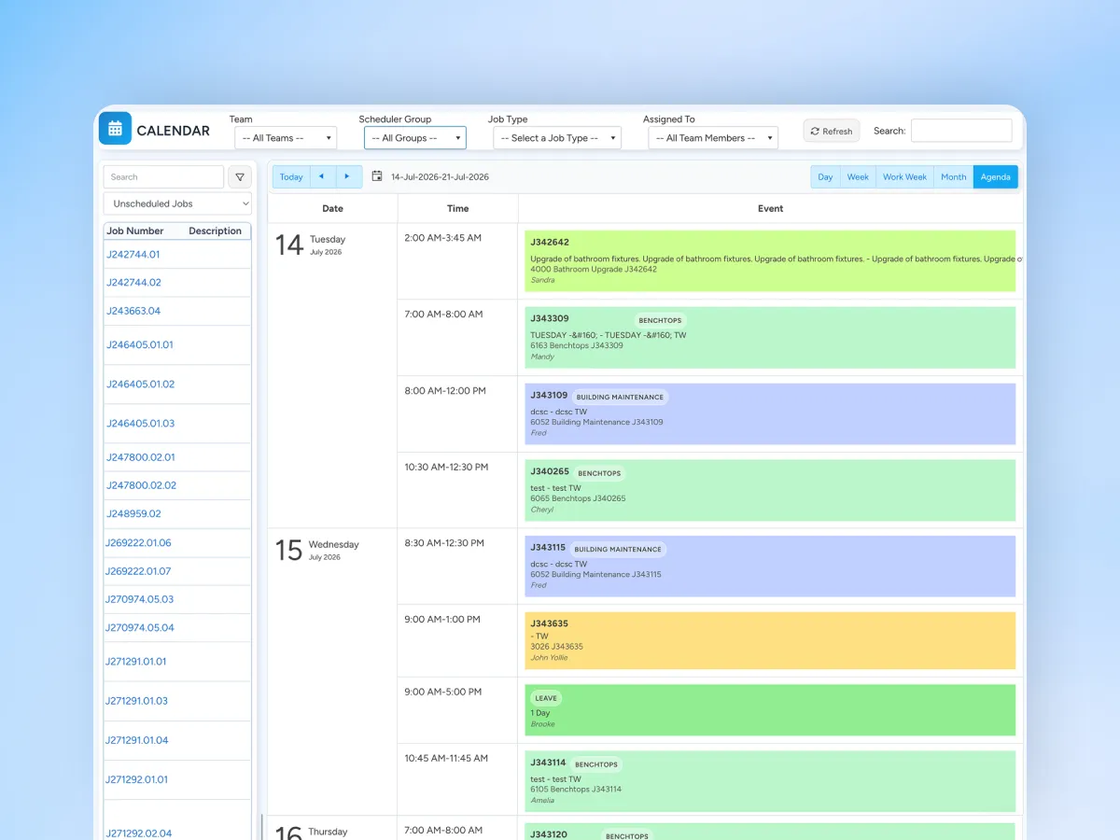Switch to Month view
The image size is (1120, 840).
[x=954, y=176]
